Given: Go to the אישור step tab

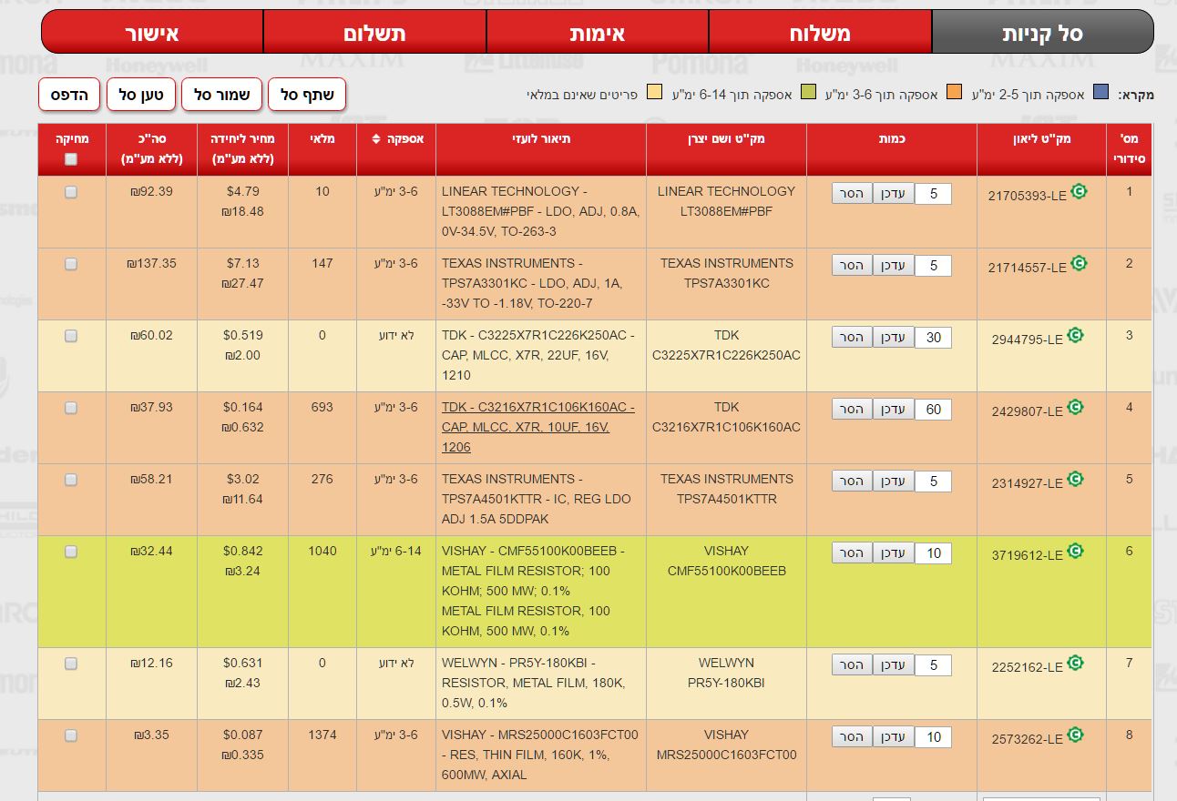Looking at the screenshot, I should (x=152, y=32).
